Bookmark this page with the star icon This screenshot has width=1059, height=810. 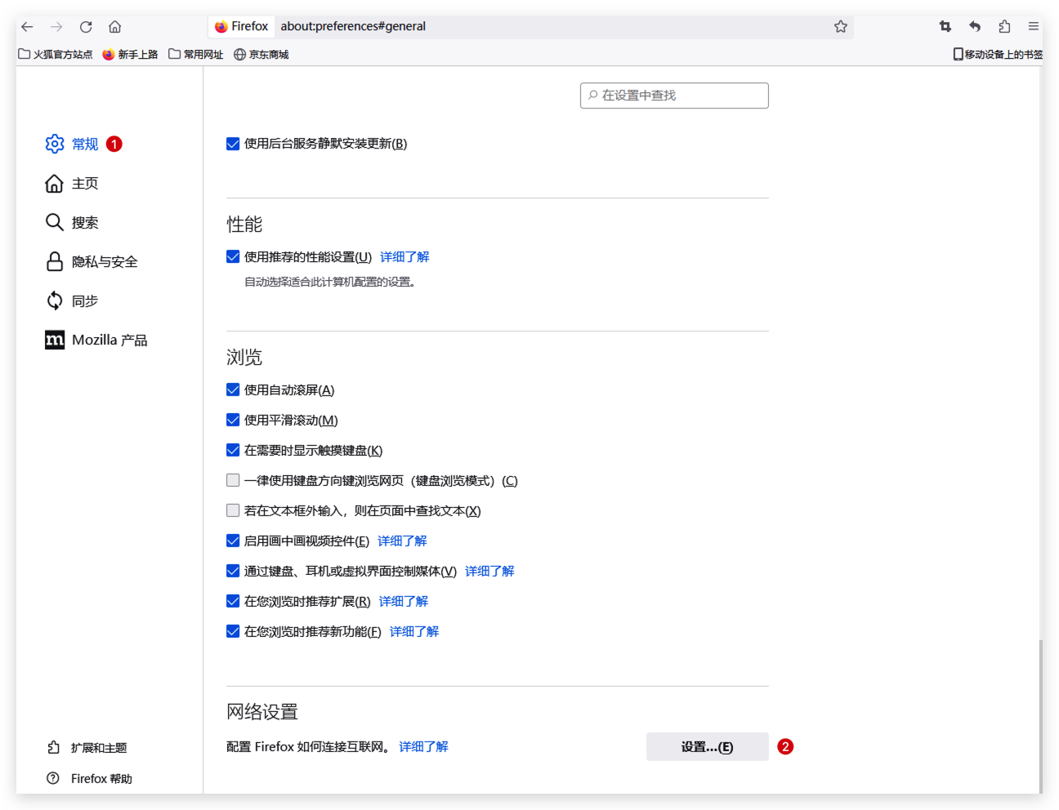click(x=840, y=27)
